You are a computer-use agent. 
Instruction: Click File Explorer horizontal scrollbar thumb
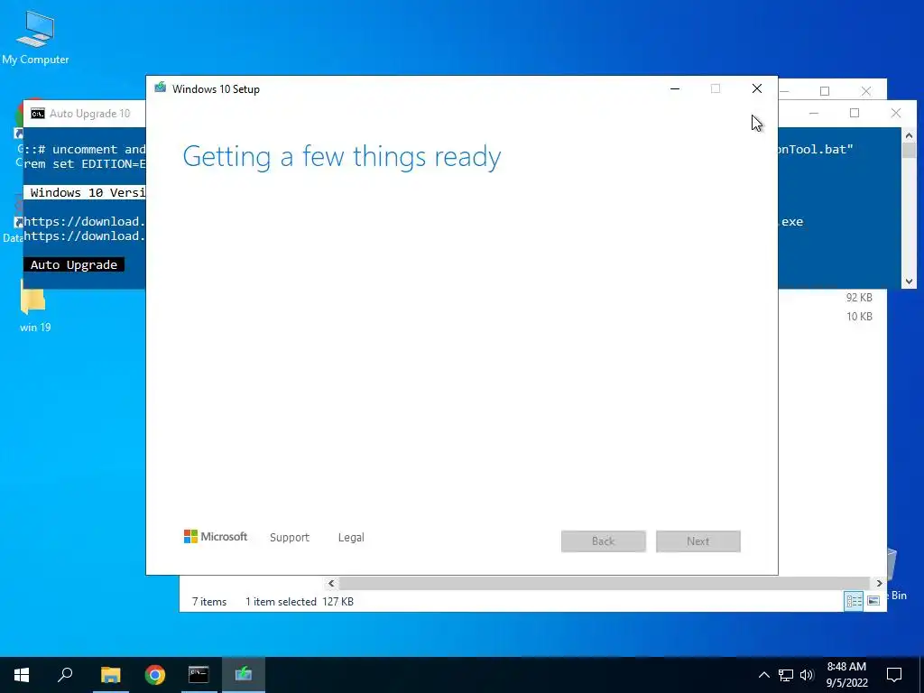[604, 584]
